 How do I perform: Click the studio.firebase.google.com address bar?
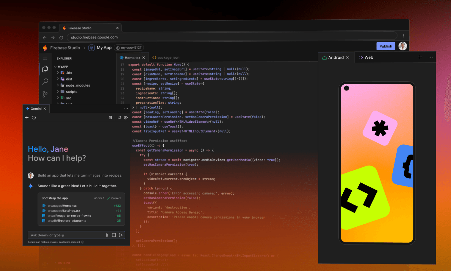click(x=232, y=37)
